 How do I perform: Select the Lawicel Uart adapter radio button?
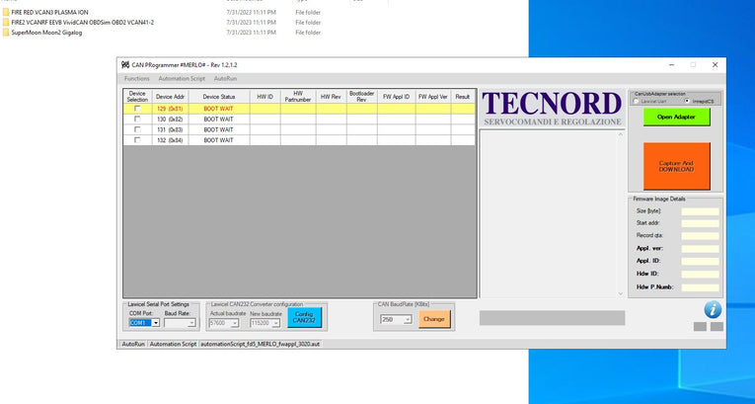[637, 101]
